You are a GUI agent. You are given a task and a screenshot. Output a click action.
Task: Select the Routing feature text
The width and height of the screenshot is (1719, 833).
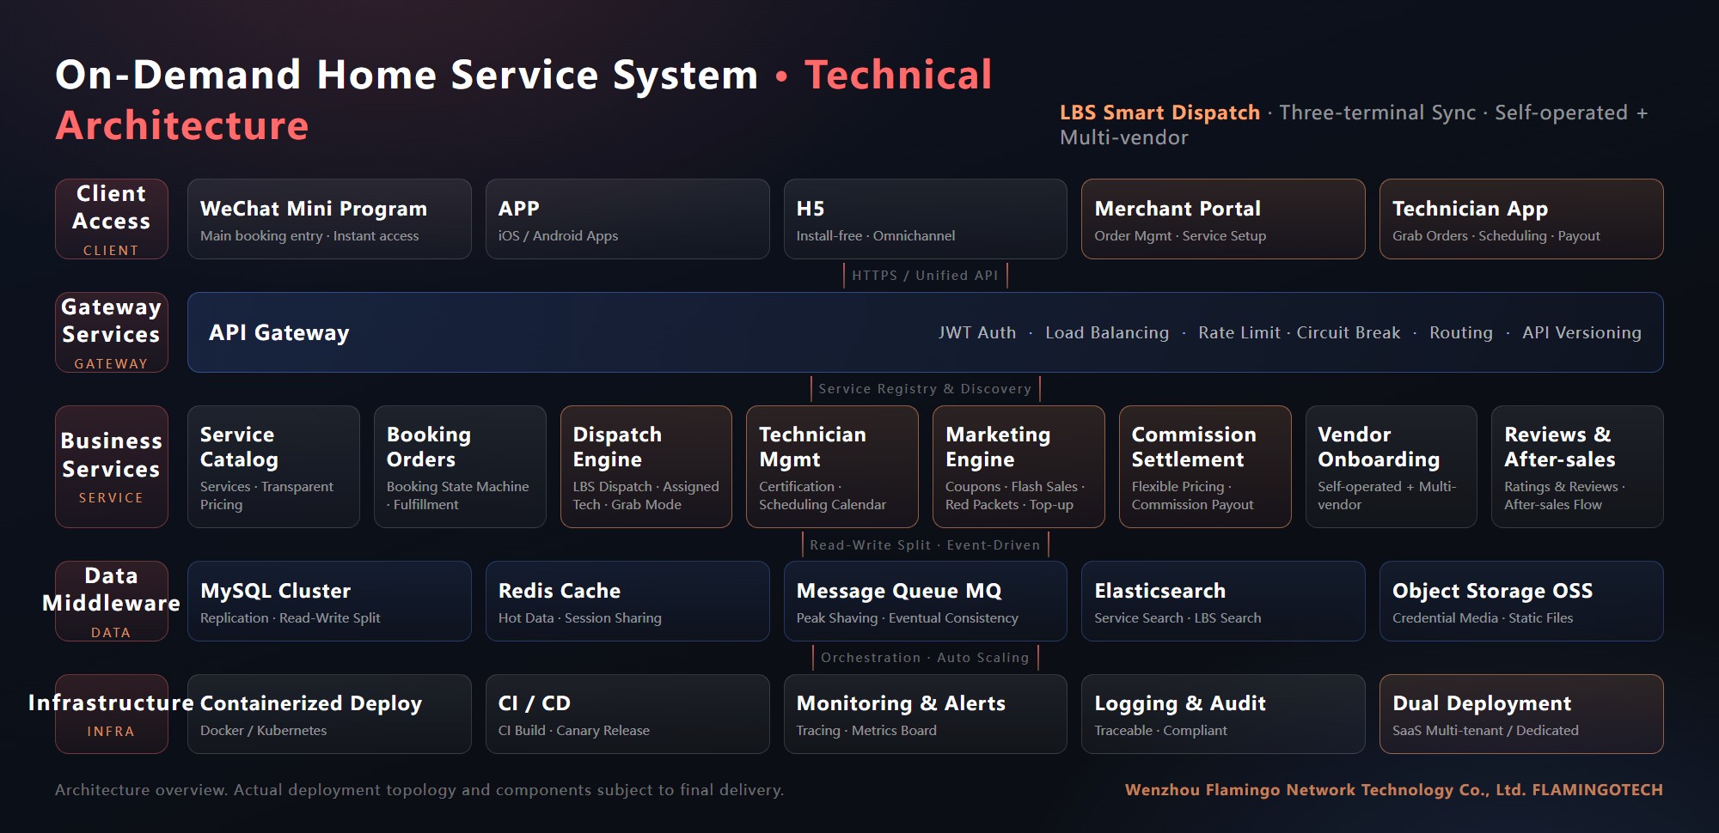pyautogui.click(x=1461, y=332)
